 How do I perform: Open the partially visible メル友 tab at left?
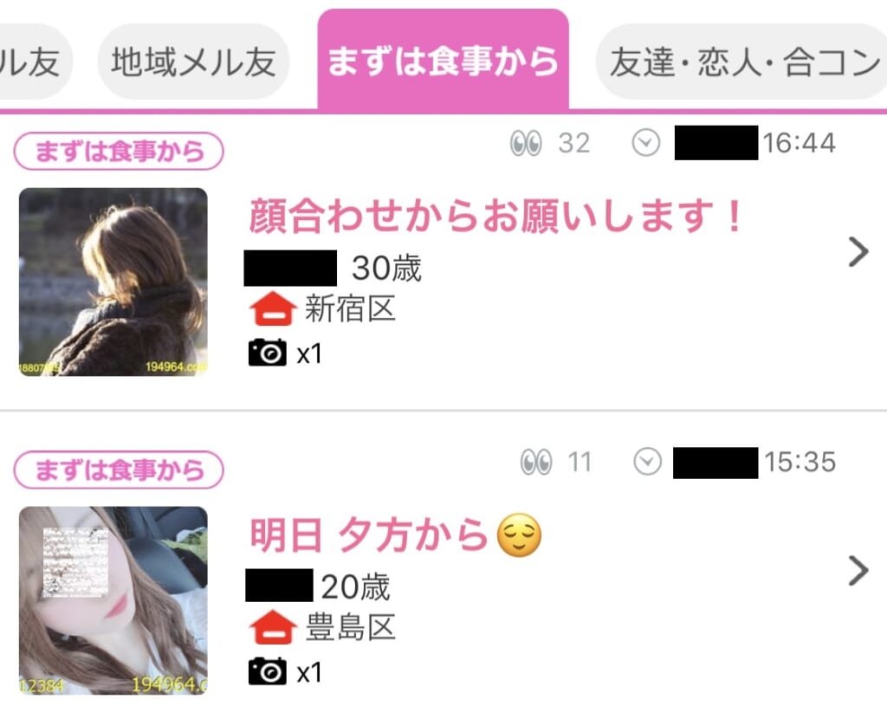35,62
